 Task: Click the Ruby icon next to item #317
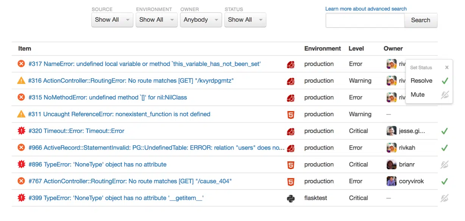(x=290, y=64)
